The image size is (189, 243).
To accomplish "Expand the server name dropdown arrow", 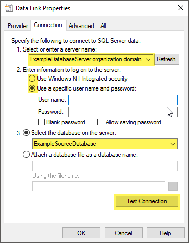I will [148, 59].
